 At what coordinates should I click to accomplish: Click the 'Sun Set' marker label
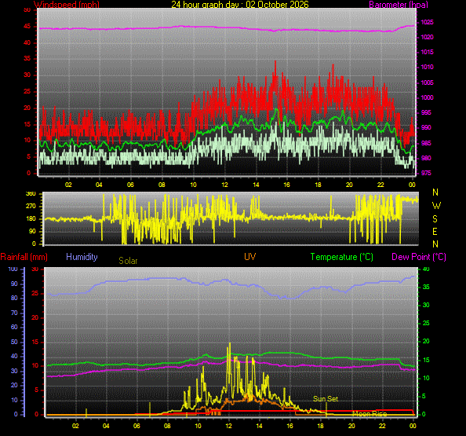point(326,399)
